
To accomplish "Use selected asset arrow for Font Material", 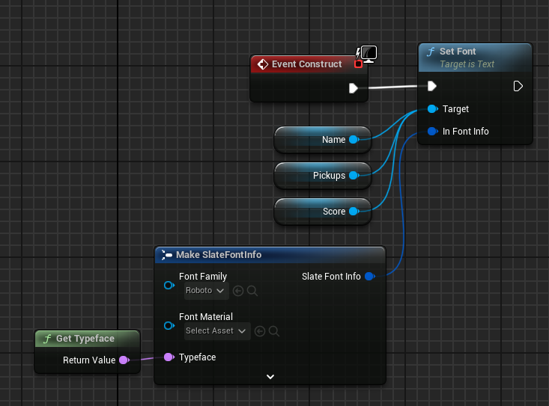I will (260, 331).
